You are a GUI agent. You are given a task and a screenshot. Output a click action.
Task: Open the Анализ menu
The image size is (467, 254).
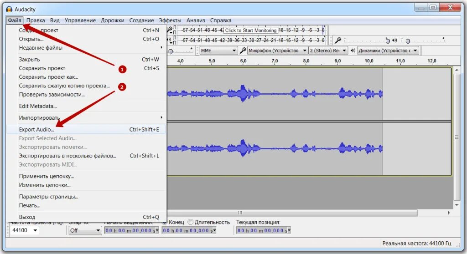pyautogui.click(x=196, y=20)
